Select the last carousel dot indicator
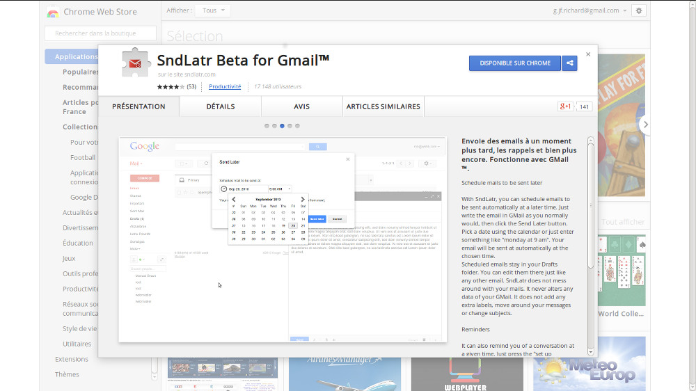Image resolution: width=696 pixels, height=391 pixels. tap(298, 126)
